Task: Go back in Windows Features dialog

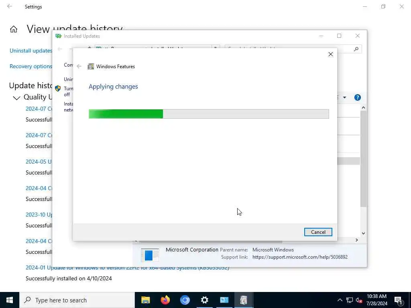Action: [x=79, y=67]
